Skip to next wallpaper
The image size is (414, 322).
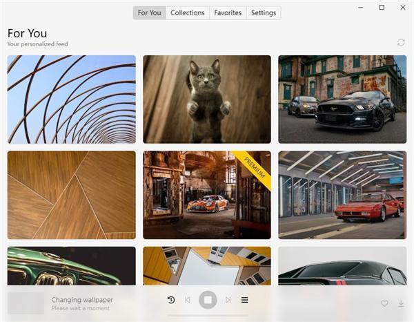228,300
